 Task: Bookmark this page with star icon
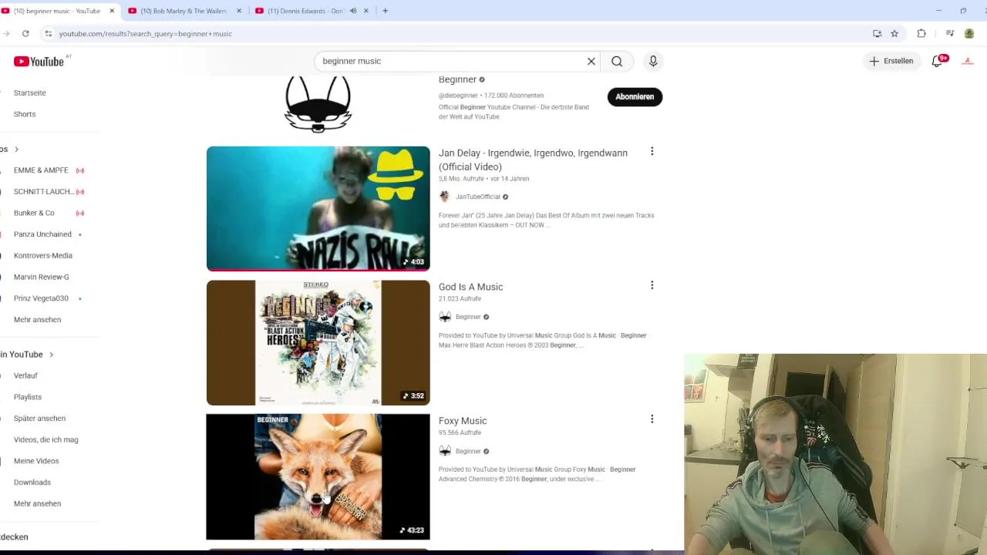[894, 33]
